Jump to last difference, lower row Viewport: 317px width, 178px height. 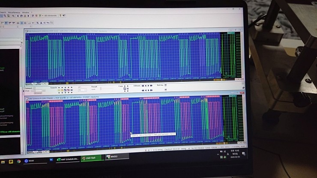(x=151, y=90)
